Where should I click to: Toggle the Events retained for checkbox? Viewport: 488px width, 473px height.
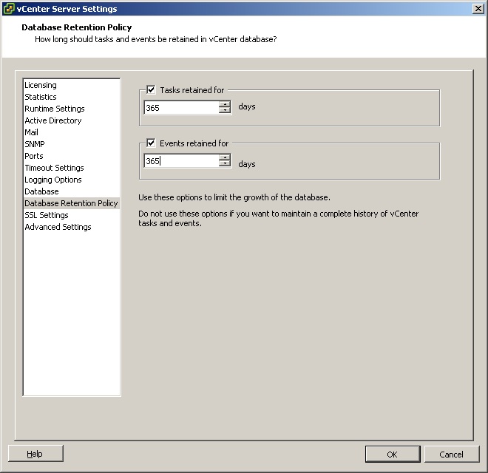coord(151,143)
